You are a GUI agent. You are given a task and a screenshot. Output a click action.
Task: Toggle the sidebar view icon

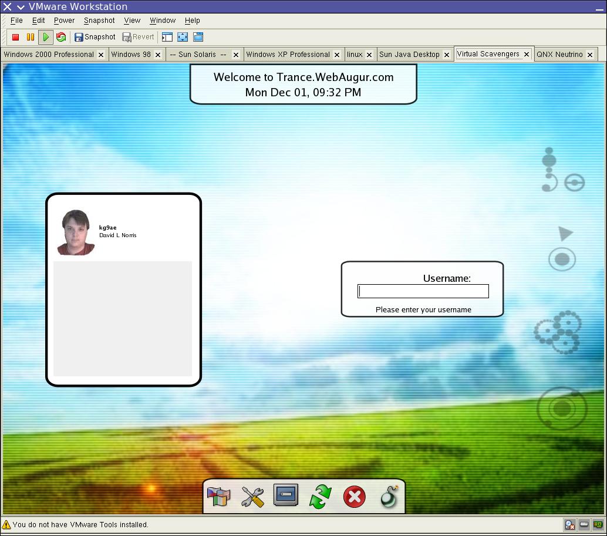tap(167, 37)
